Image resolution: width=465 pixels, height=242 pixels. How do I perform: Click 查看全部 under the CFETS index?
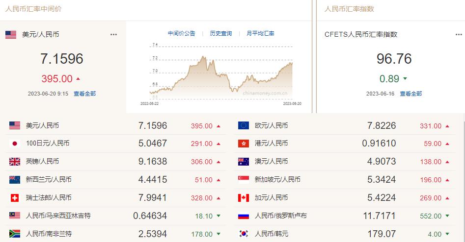click(410, 94)
